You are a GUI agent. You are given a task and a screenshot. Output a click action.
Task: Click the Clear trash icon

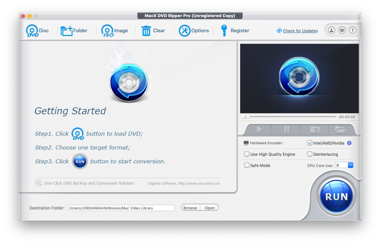click(x=146, y=31)
